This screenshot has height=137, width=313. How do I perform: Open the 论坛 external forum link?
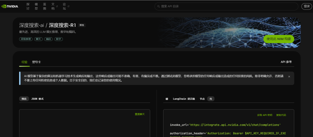(x=66, y=6)
